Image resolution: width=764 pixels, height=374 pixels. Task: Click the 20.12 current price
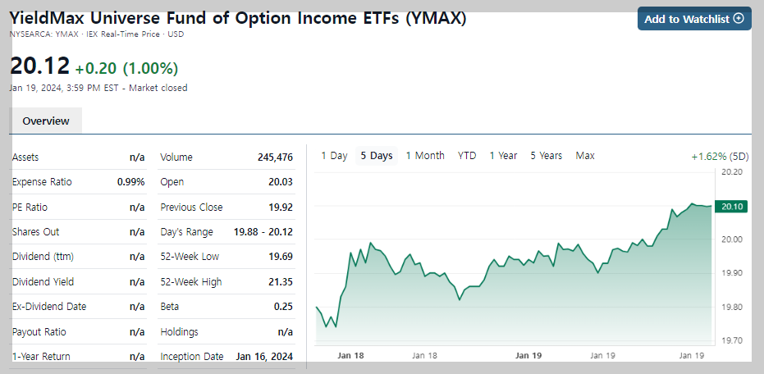(x=39, y=66)
